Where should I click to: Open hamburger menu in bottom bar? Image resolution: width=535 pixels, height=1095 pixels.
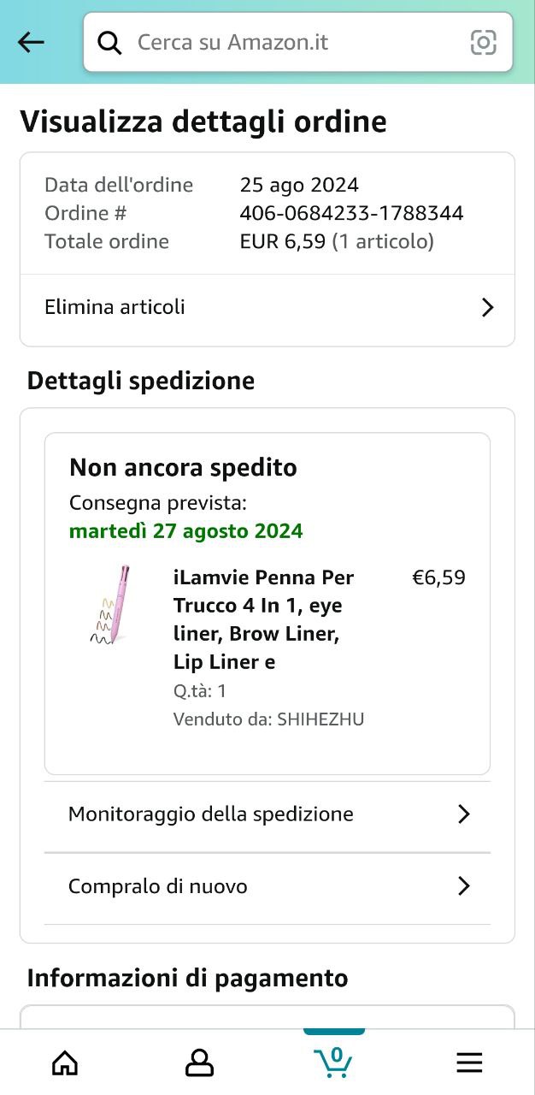click(469, 1062)
